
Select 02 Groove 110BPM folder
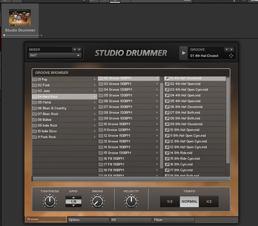click(x=129, y=78)
